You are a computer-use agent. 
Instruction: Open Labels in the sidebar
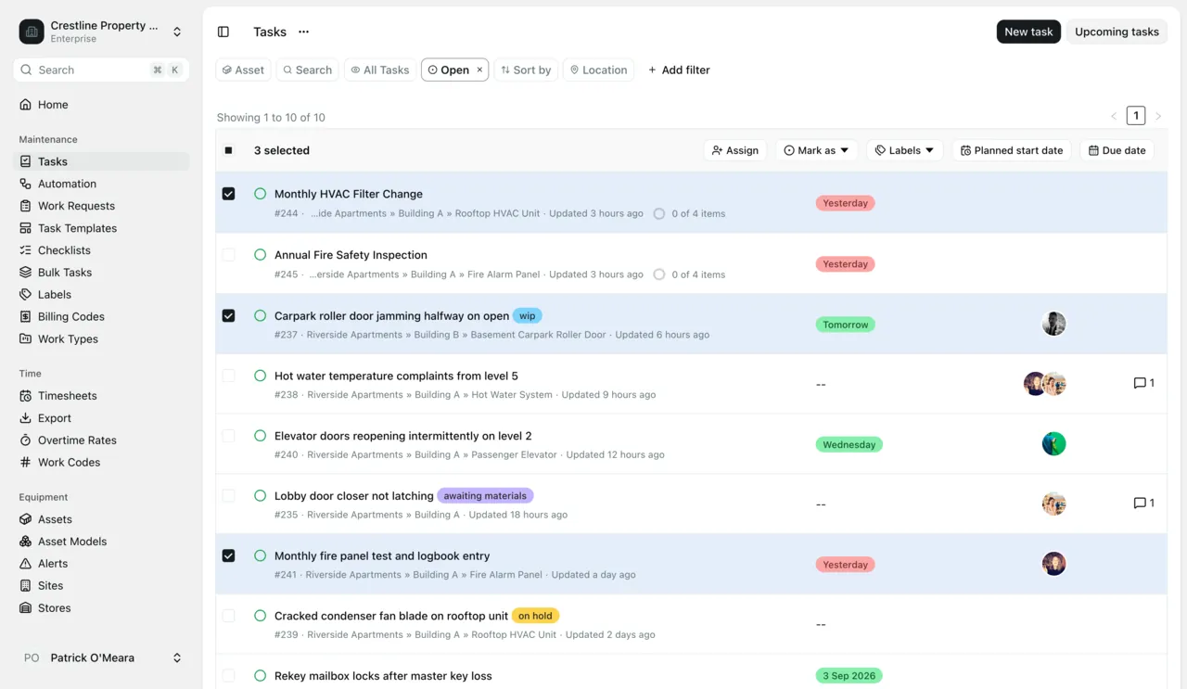[x=101, y=295]
